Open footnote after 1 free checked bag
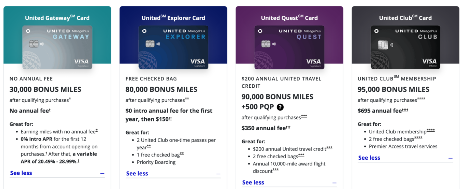466x189 pixels. (x=182, y=154)
